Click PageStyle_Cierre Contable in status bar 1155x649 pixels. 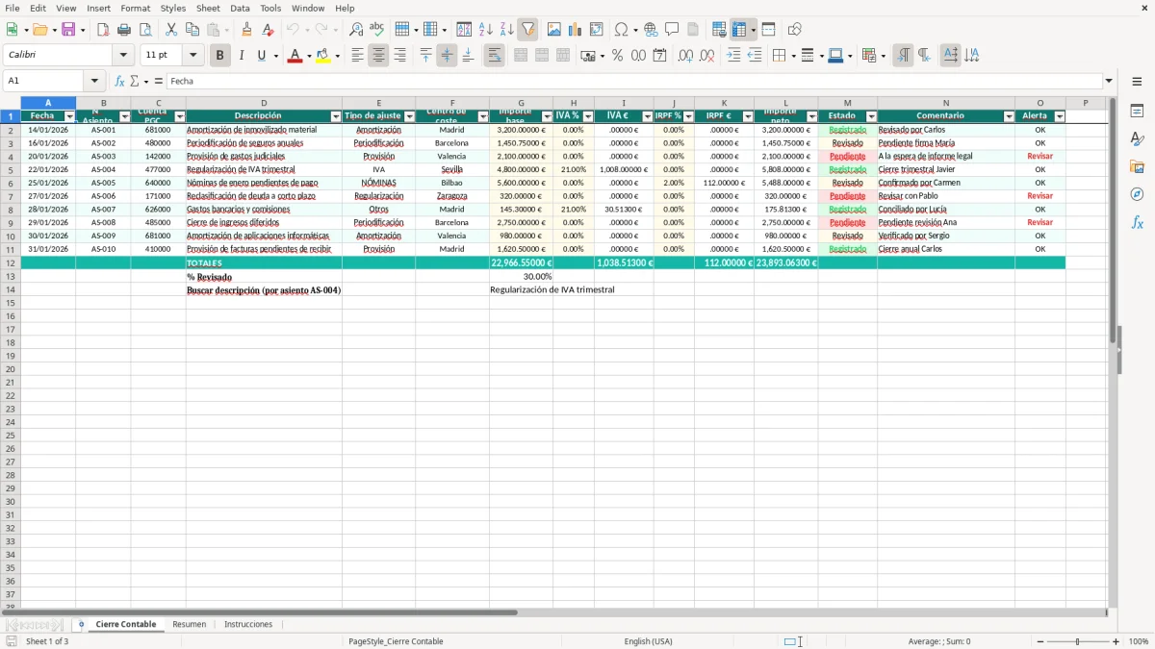396,641
